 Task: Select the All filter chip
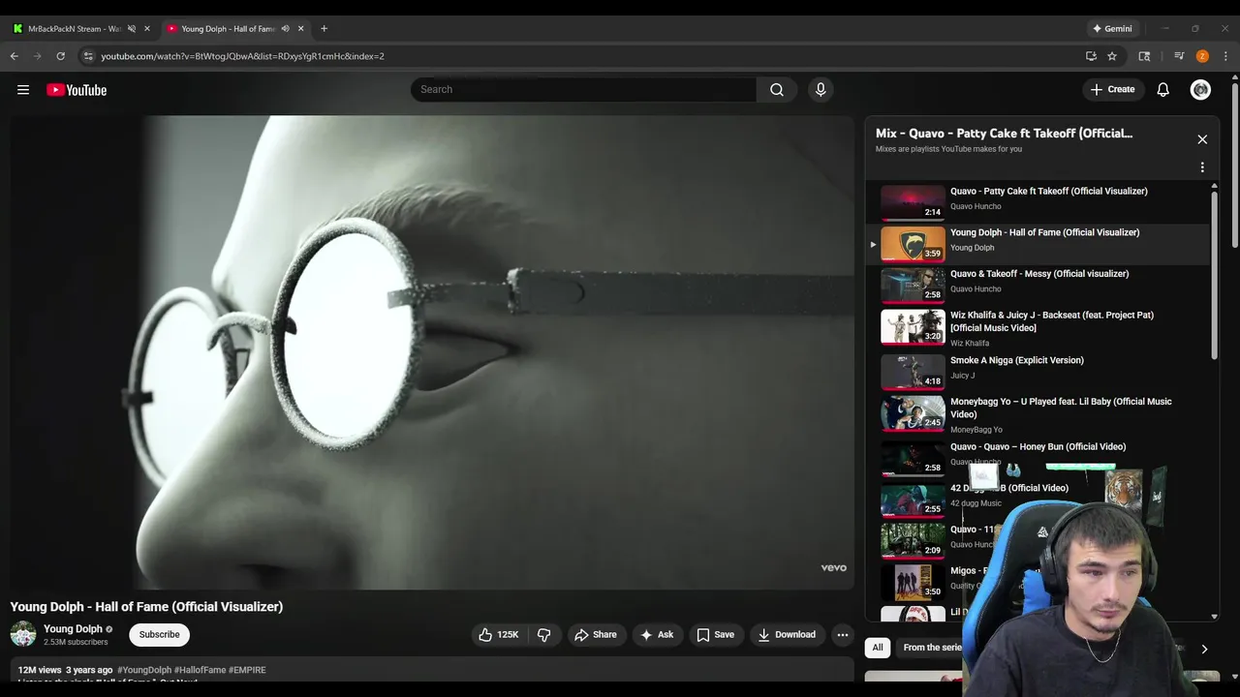point(878,648)
